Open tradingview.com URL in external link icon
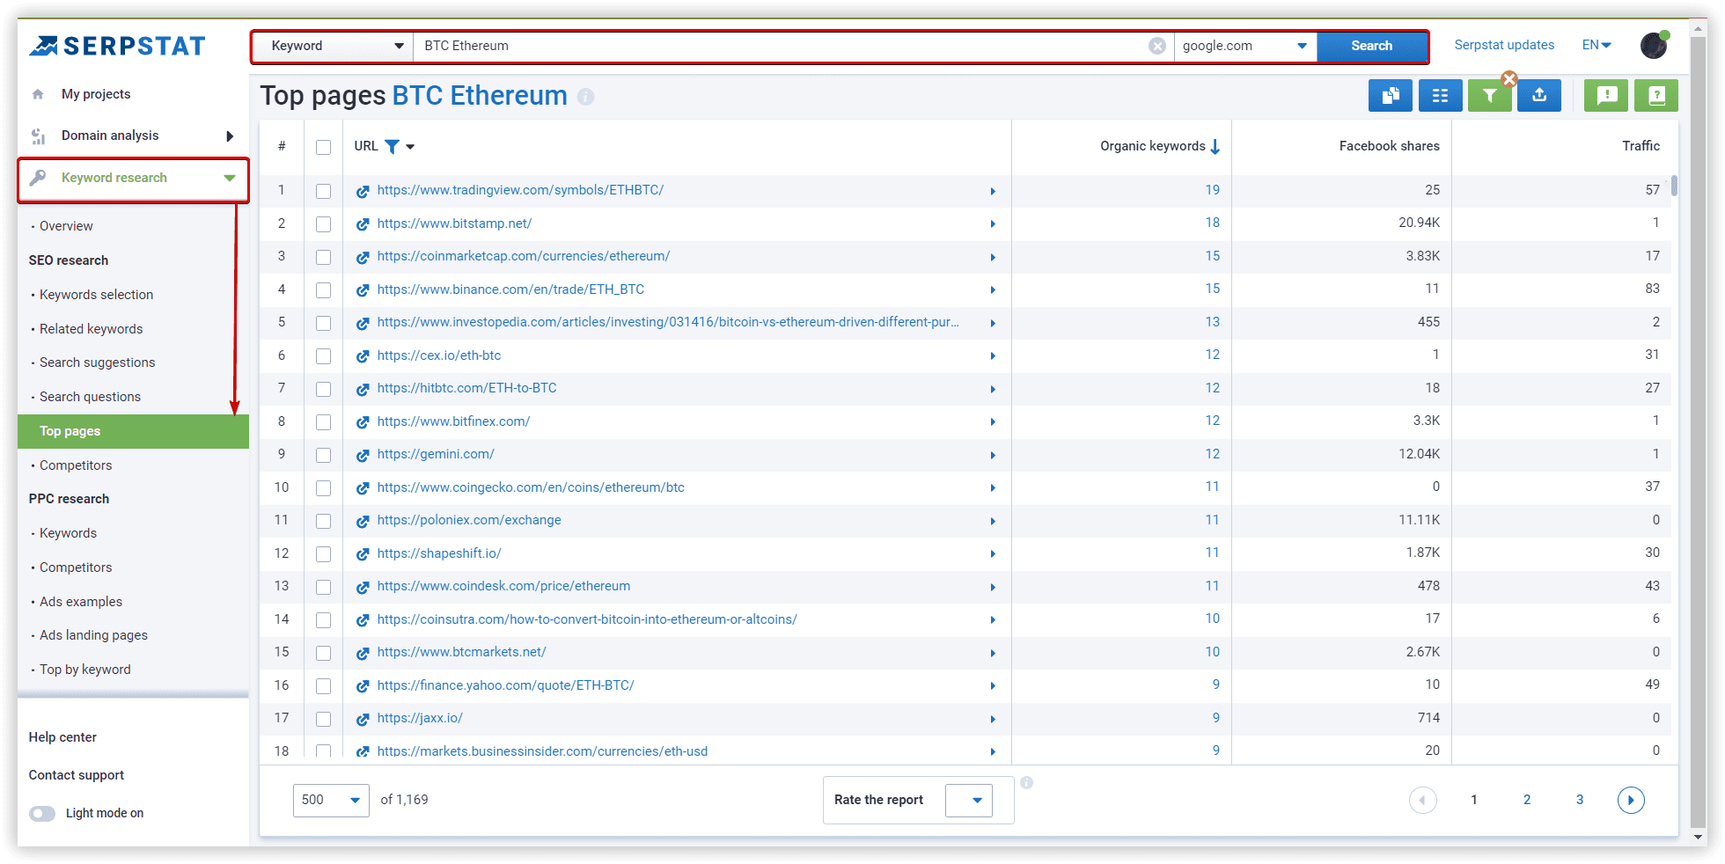Screen dimensions: 1725x864 click(x=363, y=191)
